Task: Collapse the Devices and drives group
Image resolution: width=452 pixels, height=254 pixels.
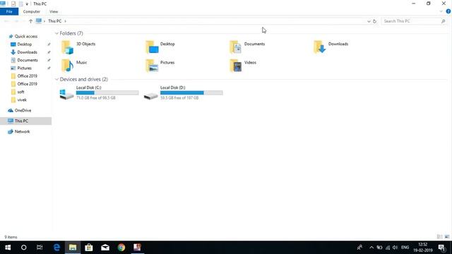Action: [56, 79]
